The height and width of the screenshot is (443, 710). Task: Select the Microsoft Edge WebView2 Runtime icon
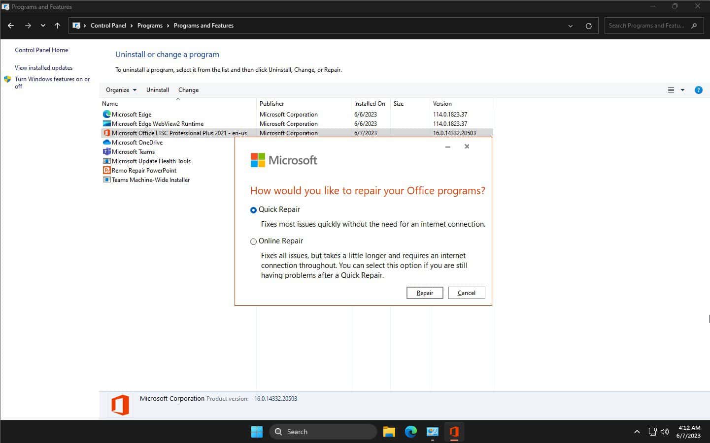(106, 123)
